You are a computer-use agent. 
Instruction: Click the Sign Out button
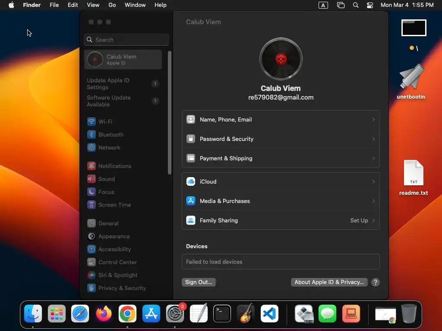tap(199, 282)
